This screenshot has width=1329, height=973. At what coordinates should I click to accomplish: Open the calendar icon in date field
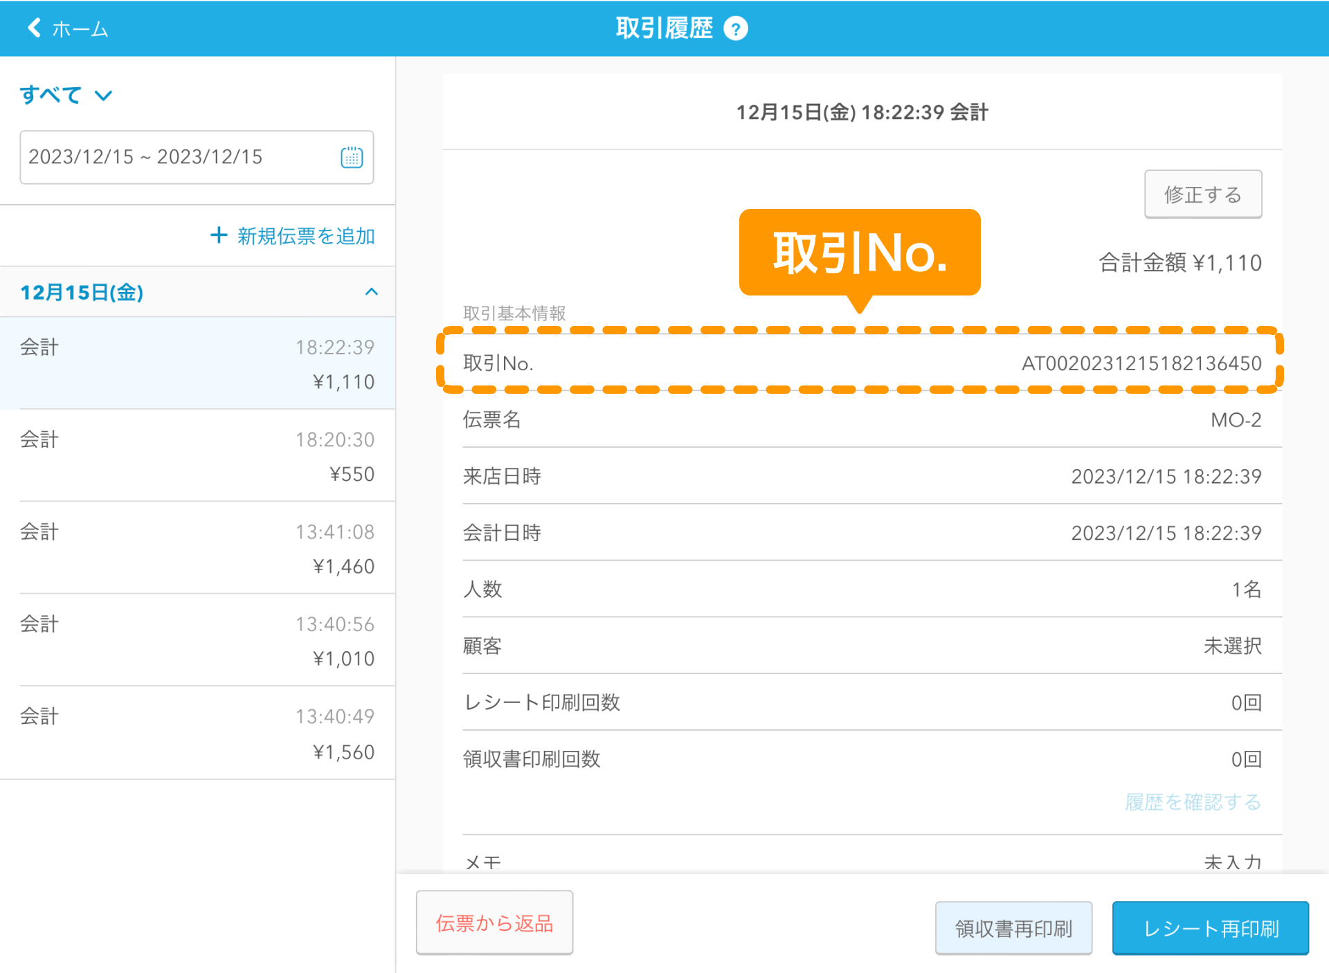(x=352, y=158)
